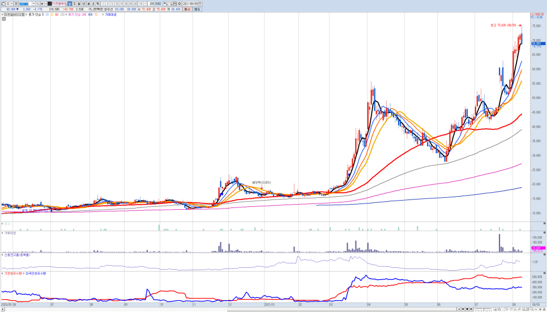Viewport: 547px width, 312px height.
Task: Click the 매도 (sell) button
Action: (197, 9)
